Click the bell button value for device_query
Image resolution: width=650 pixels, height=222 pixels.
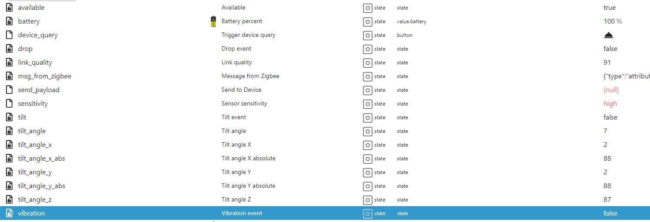[609, 35]
